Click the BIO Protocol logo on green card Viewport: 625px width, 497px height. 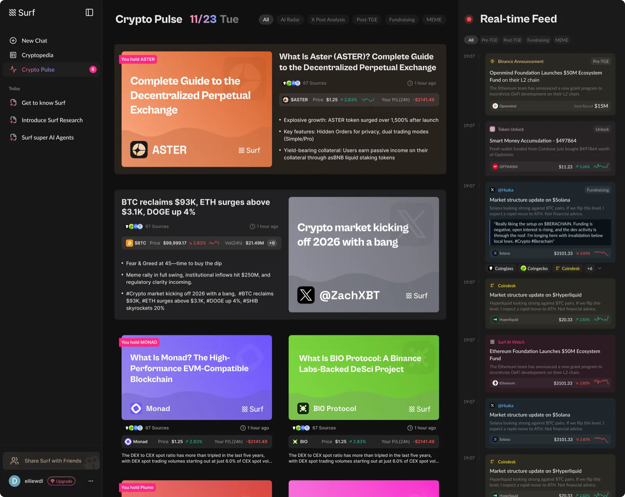[x=303, y=408]
